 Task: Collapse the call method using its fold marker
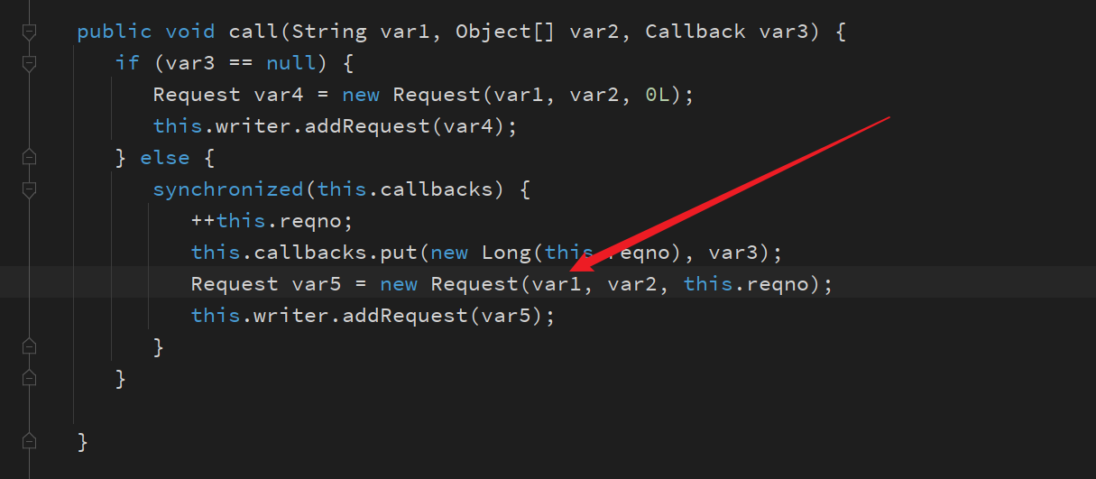click(x=29, y=32)
